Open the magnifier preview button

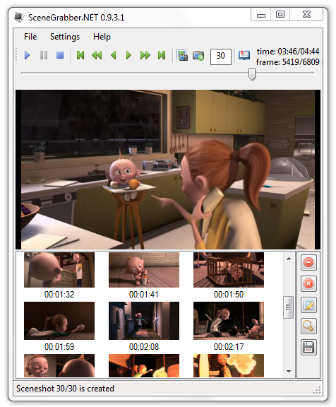[308, 326]
